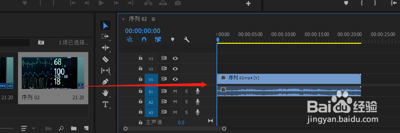400x133 pixels.
Task: Click Mark Out brace in left monitor
Action: click(x=53, y=3)
